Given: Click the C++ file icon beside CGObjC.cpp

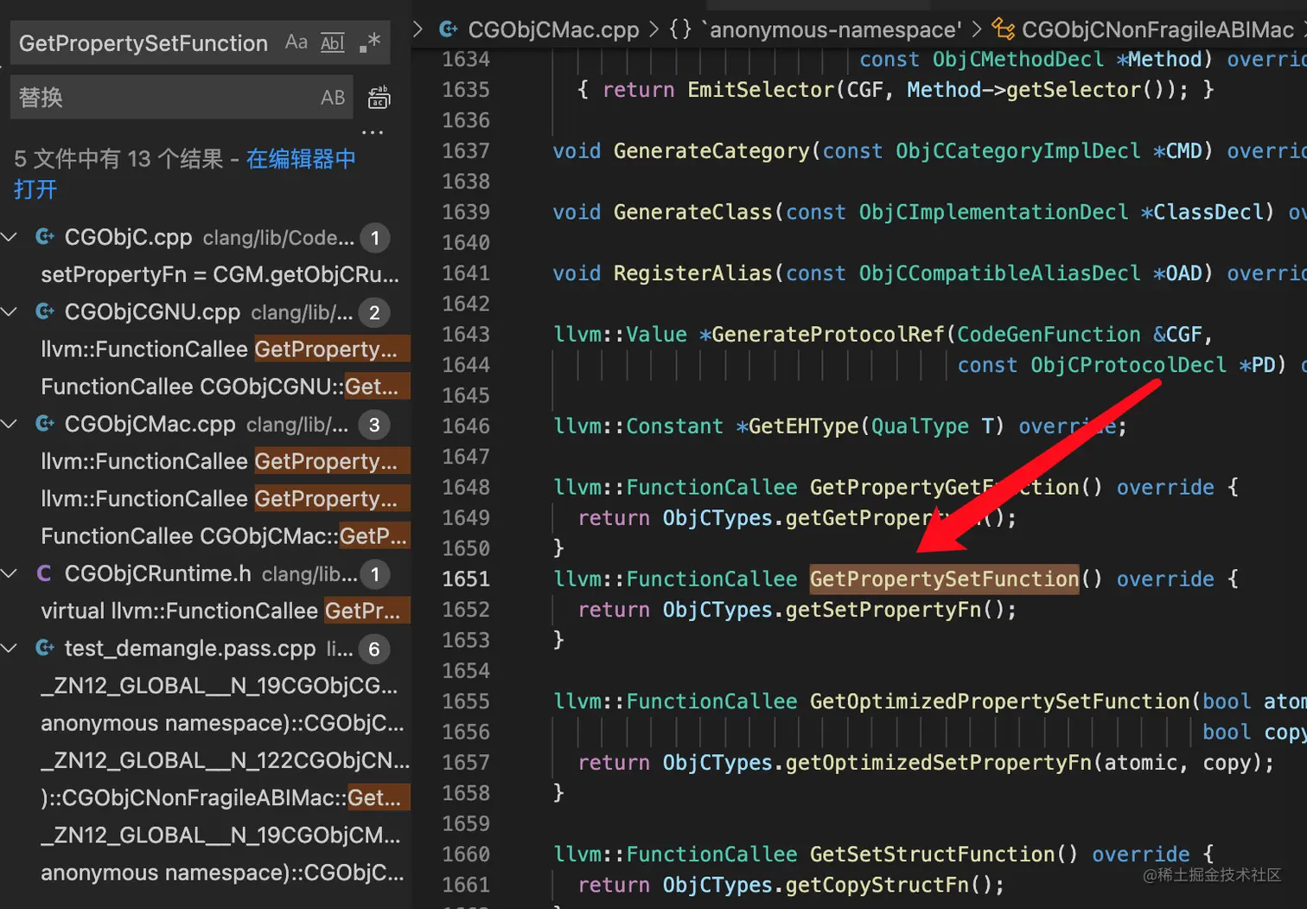Looking at the screenshot, I should coord(45,237).
